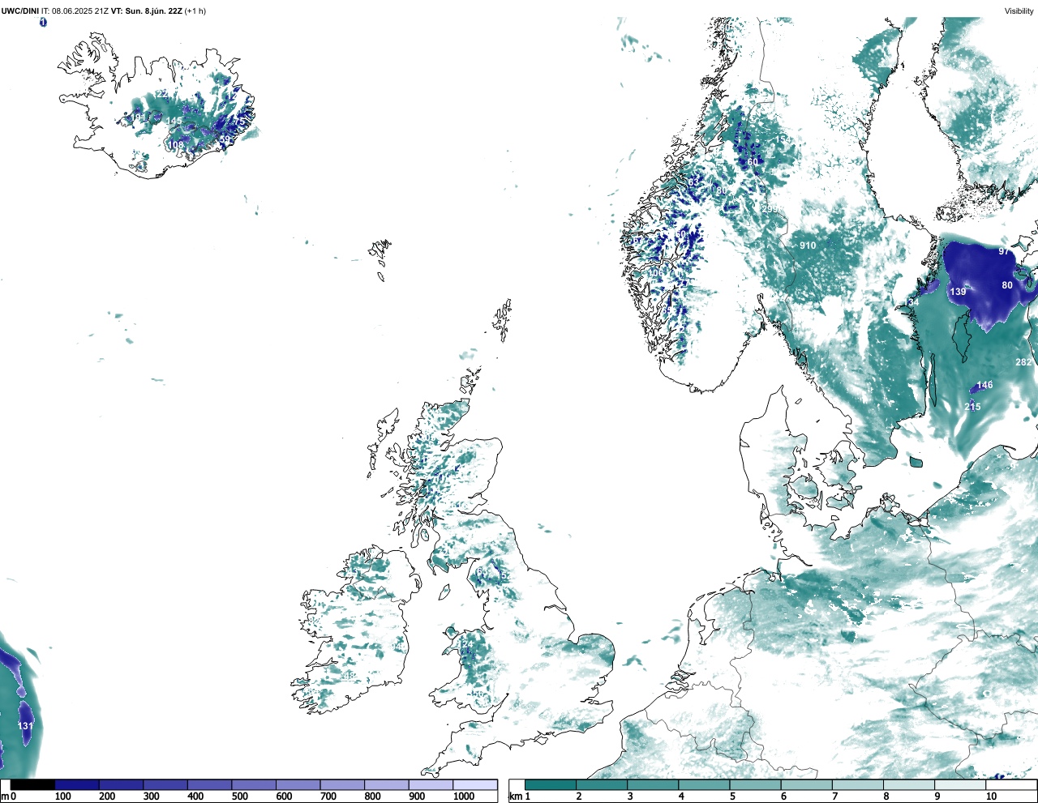The width and height of the screenshot is (1038, 803).
Task: Click the '10' kilometers scale label
Action: [991, 797]
